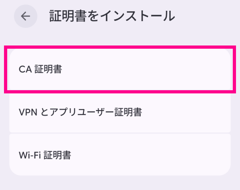
Task: Go back using the circular arrow button
Action: (26, 16)
